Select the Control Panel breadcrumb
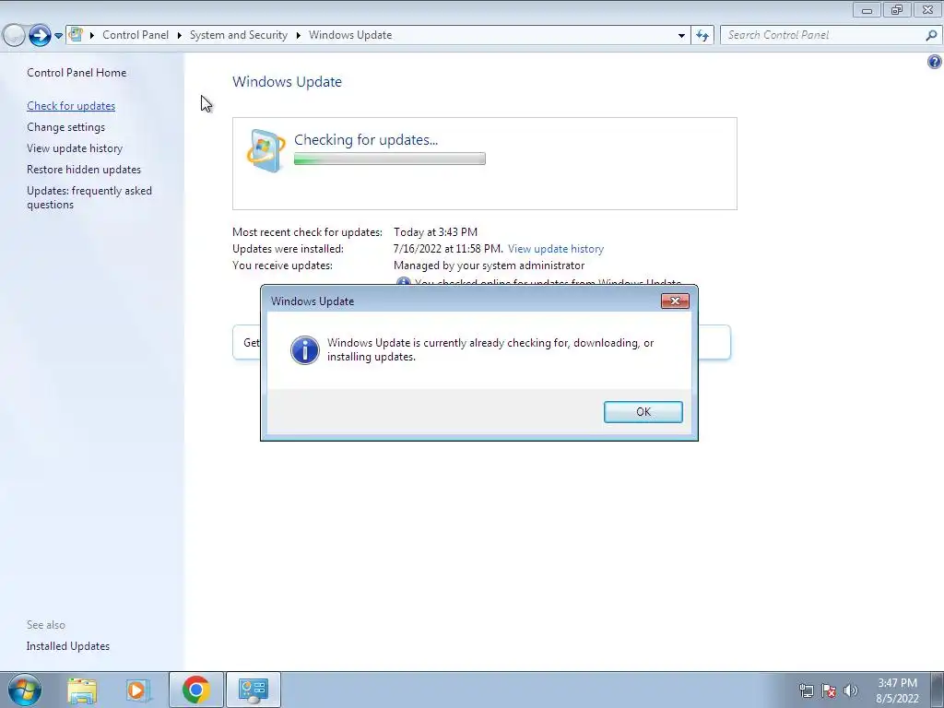The image size is (944, 708). pyautogui.click(x=136, y=35)
